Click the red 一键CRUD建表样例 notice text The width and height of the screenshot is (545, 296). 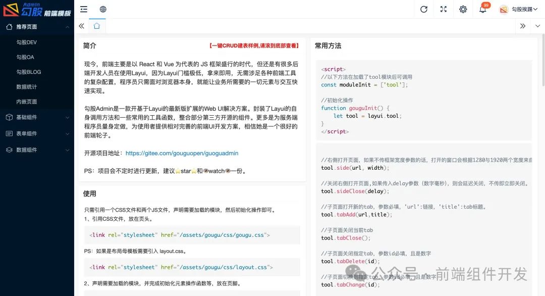[254, 45]
